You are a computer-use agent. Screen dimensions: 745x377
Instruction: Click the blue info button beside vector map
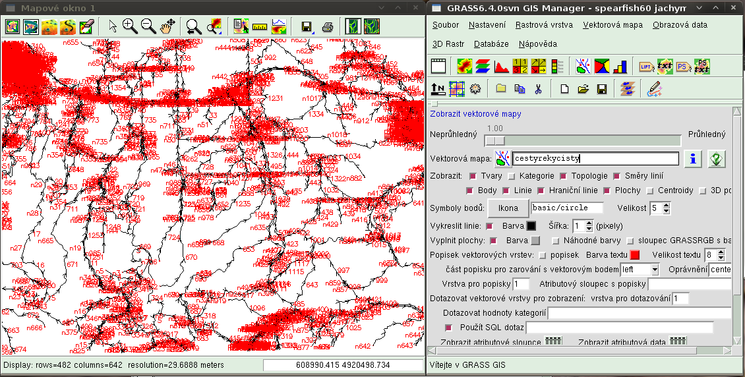pyautogui.click(x=693, y=159)
